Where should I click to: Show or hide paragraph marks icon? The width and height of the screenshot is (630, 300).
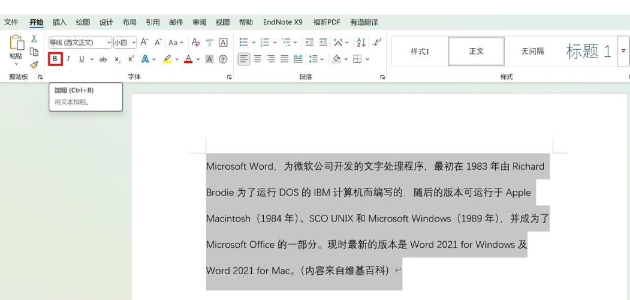(x=376, y=42)
